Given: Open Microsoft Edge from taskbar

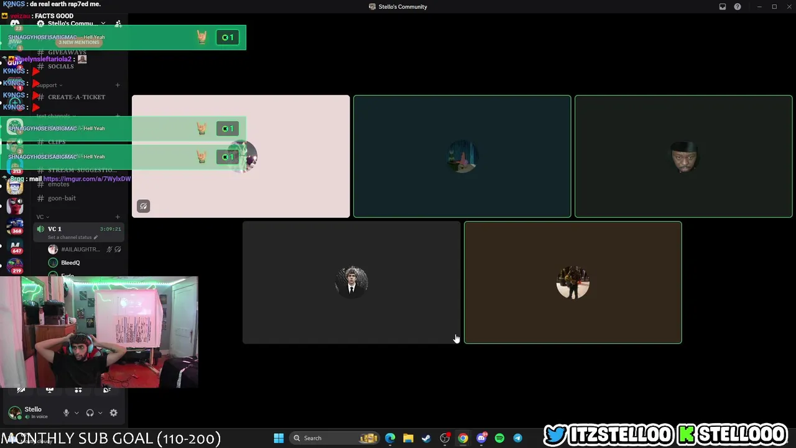Looking at the screenshot, I should tap(390, 438).
